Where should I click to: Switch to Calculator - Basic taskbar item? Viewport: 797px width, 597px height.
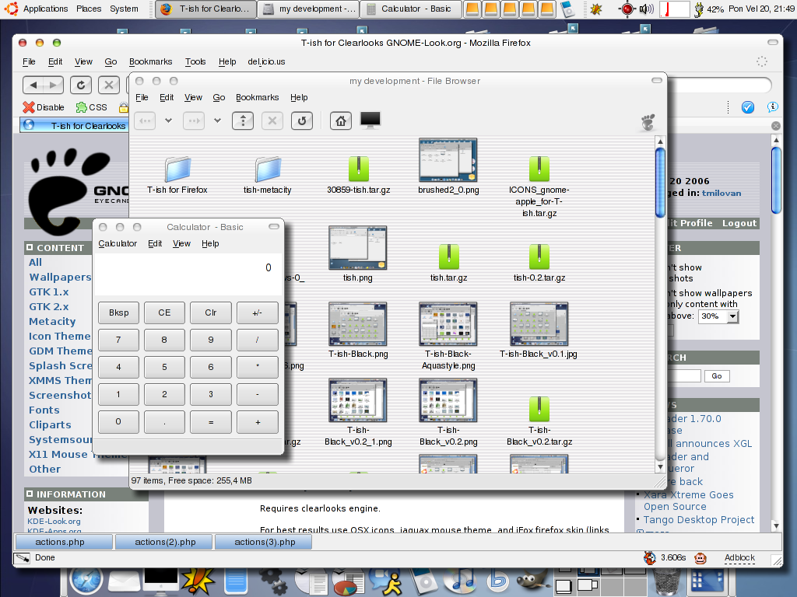pyautogui.click(x=411, y=9)
